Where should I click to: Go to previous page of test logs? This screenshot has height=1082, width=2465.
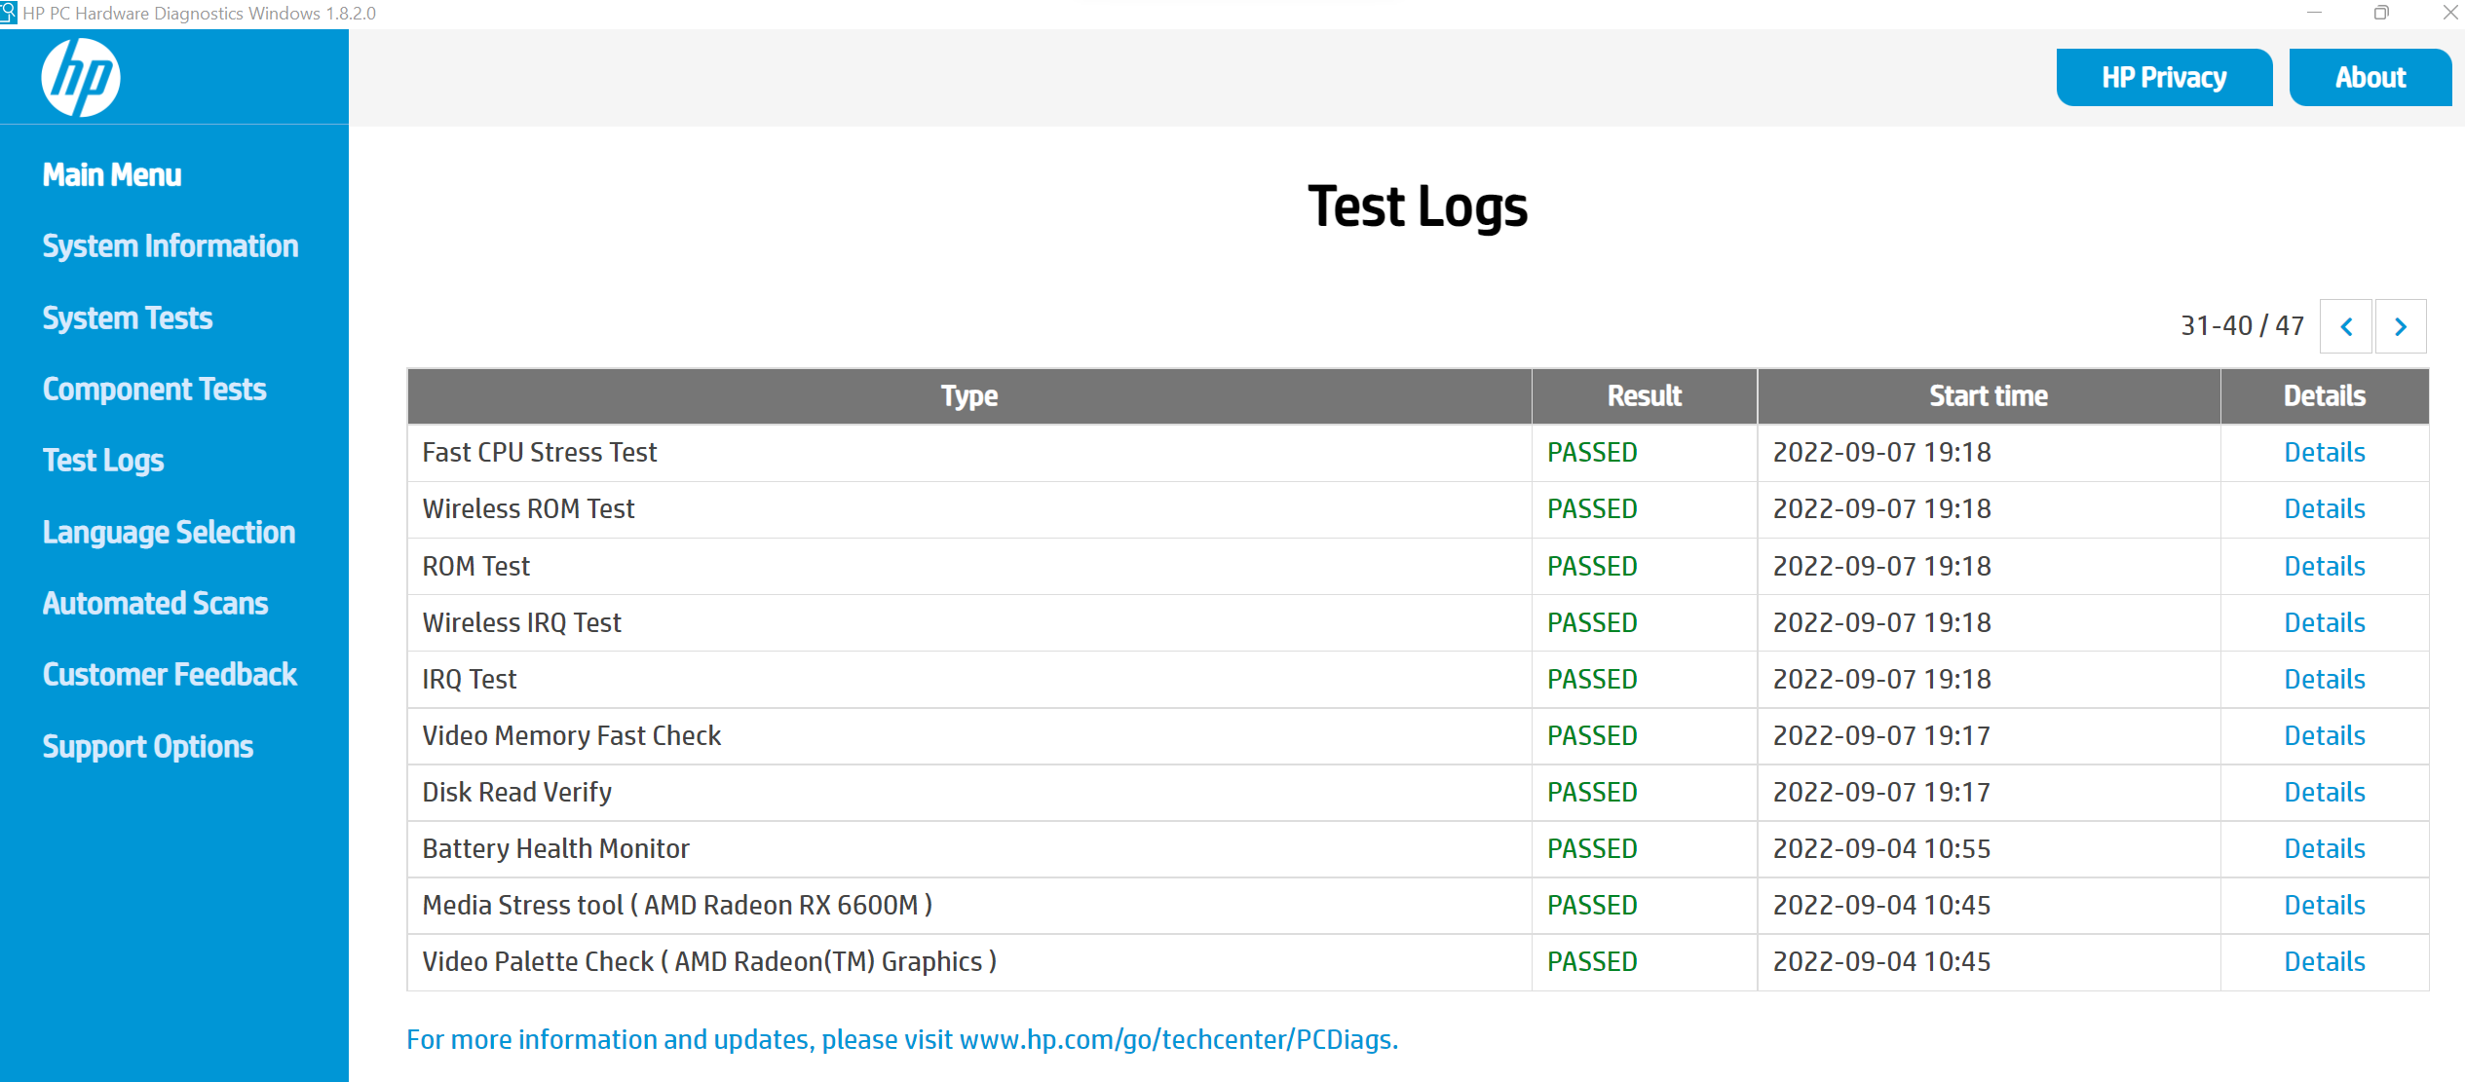coord(2346,327)
